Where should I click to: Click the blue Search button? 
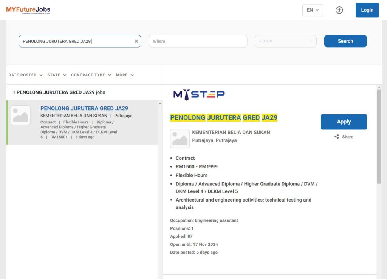[345, 41]
